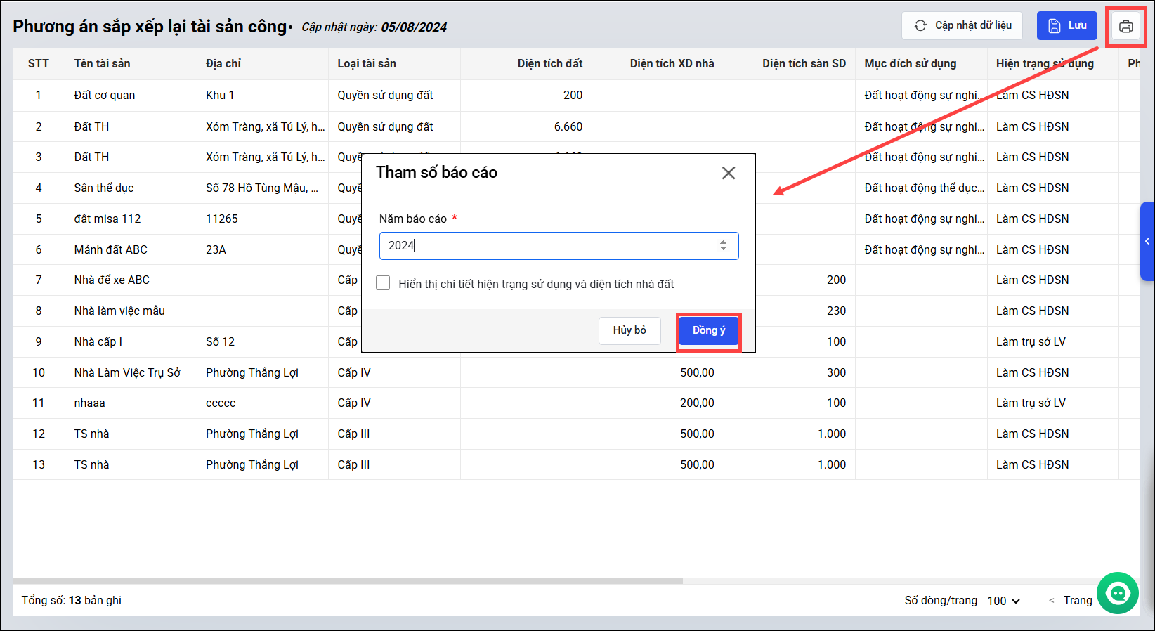Select the Đất cơ quan row

[105, 96]
